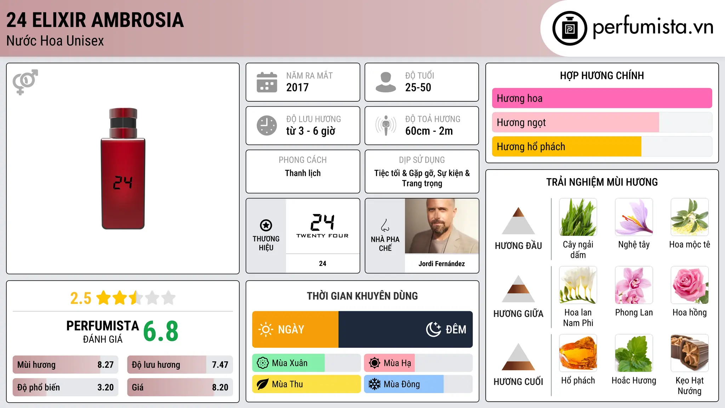Select the Hoa hồng note image
The width and height of the screenshot is (725, 408).
tap(690, 285)
